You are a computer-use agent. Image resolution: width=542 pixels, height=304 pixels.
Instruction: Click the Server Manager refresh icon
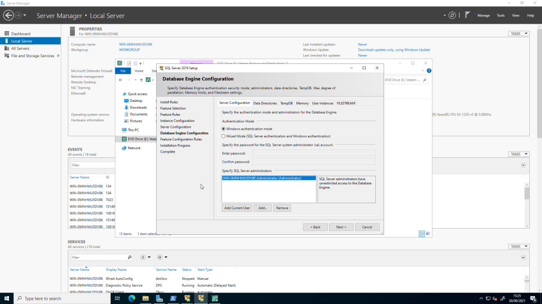click(452, 15)
